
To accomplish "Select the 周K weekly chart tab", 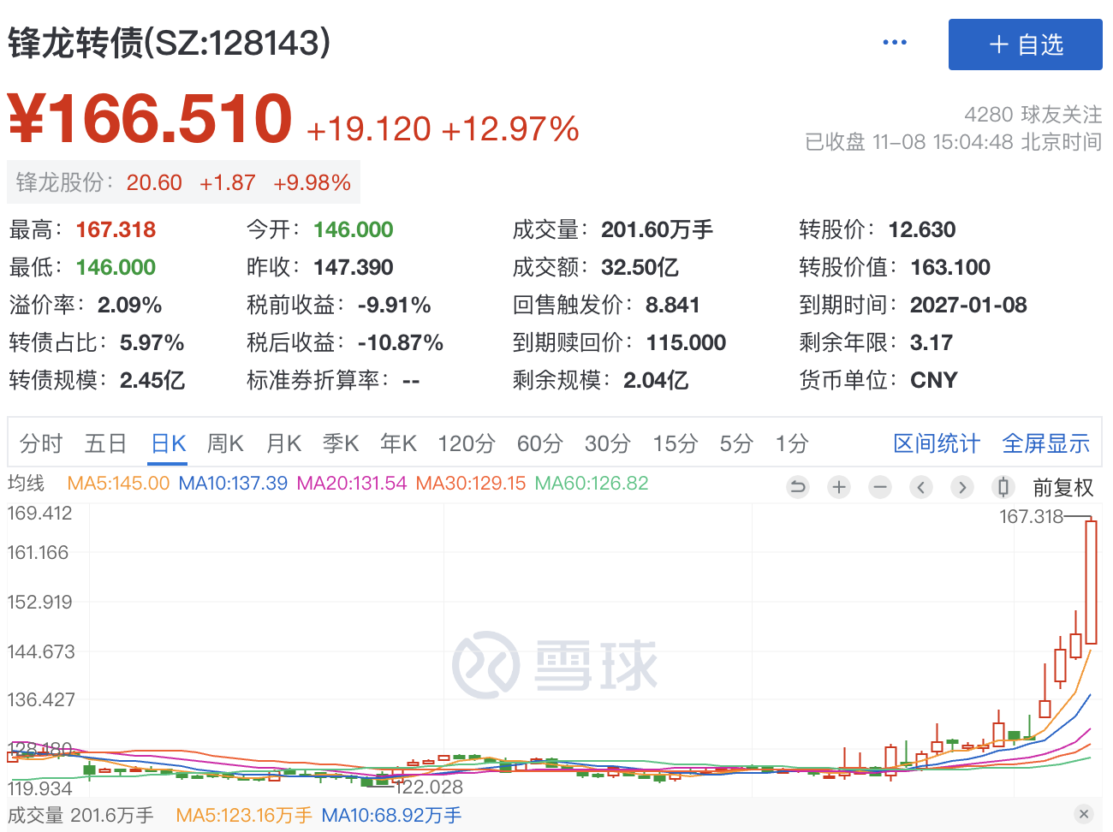I will click(x=225, y=443).
